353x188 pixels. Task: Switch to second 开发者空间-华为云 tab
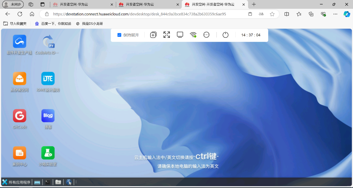tap(149, 4)
